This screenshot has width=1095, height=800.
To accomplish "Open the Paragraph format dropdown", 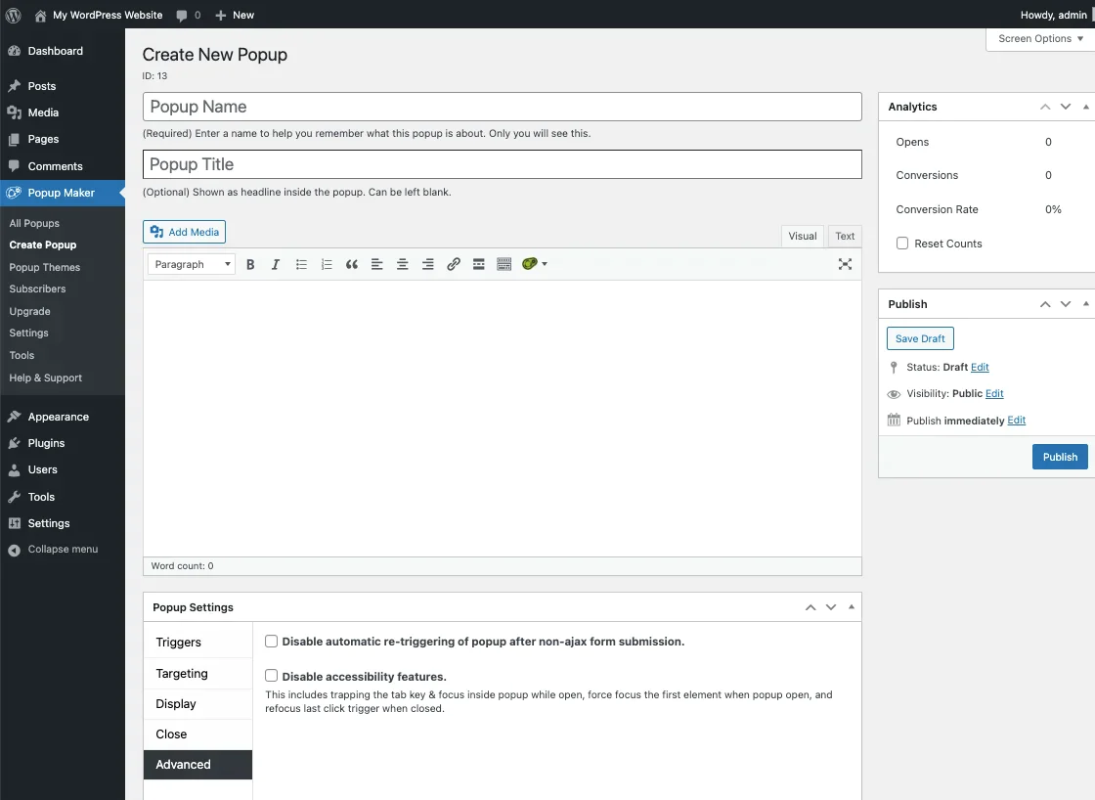I will coord(191,263).
